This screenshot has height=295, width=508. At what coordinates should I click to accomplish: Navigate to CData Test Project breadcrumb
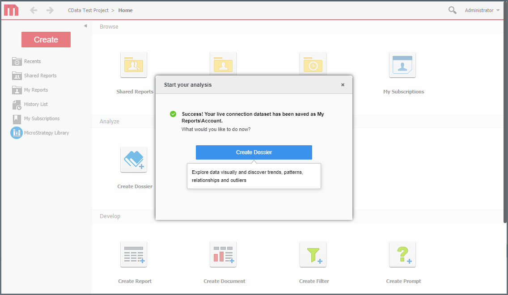tap(88, 10)
